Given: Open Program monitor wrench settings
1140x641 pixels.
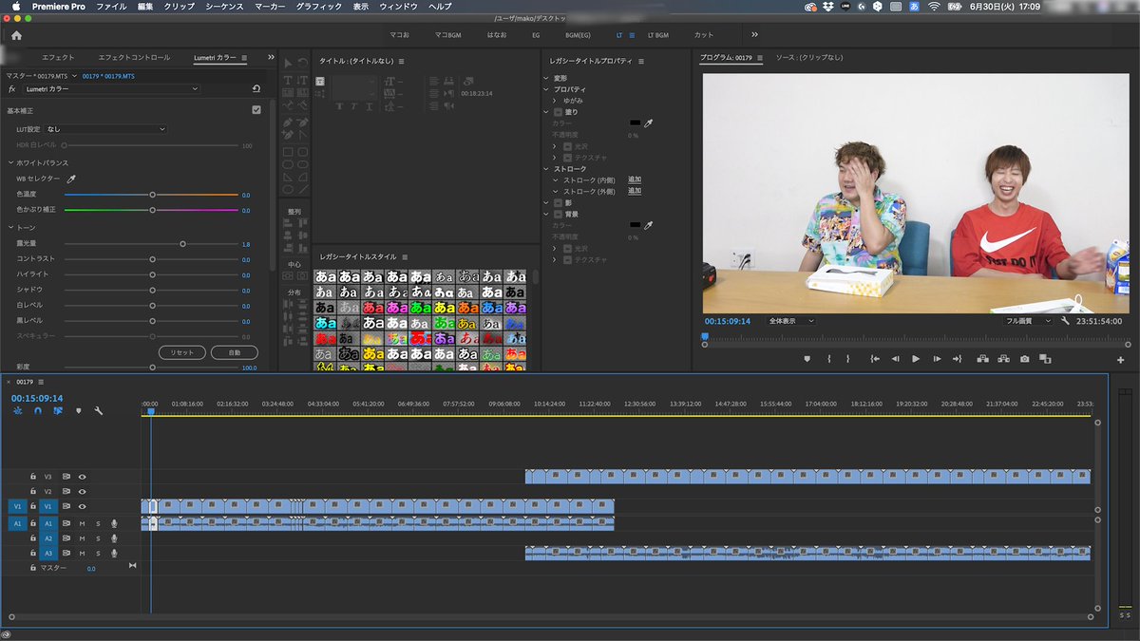Looking at the screenshot, I should click(1066, 321).
